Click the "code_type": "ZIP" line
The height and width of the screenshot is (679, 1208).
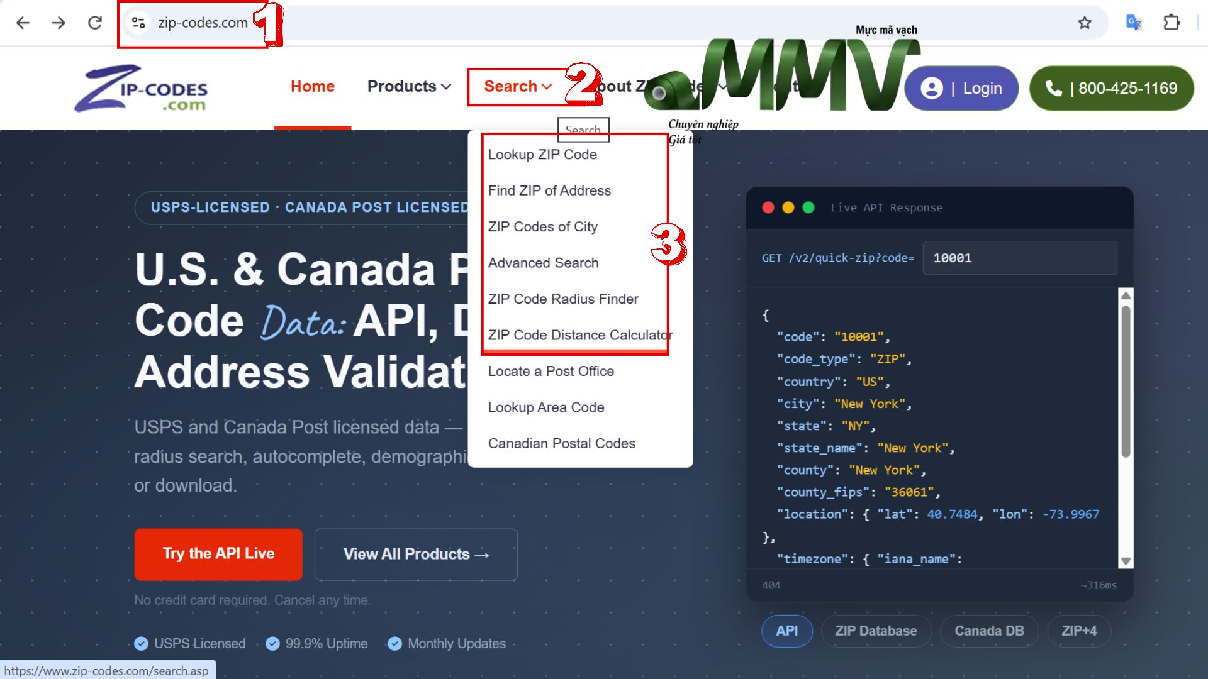(844, 359)
